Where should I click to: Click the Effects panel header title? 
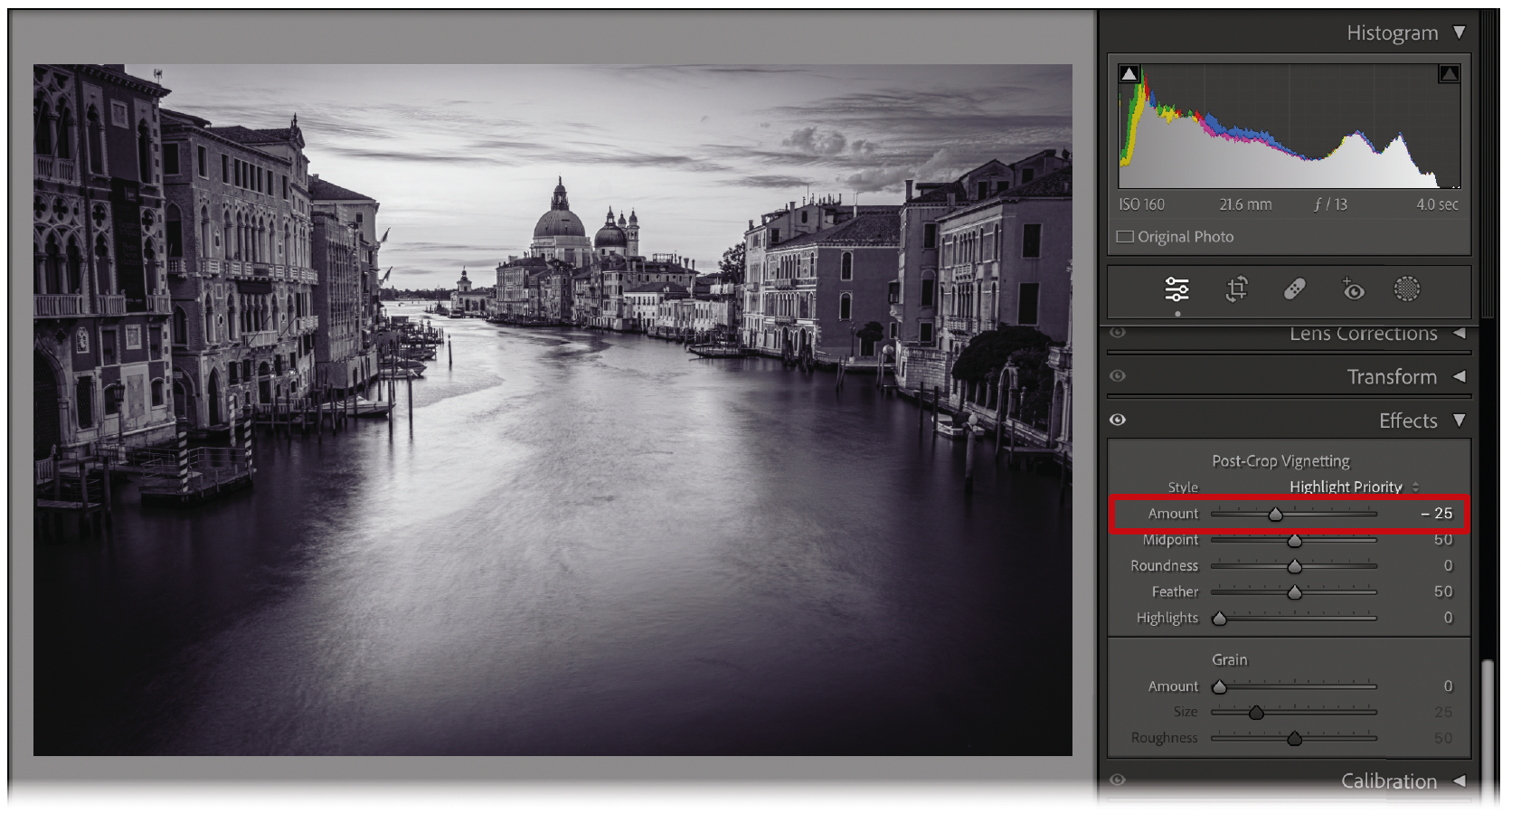1407,421
